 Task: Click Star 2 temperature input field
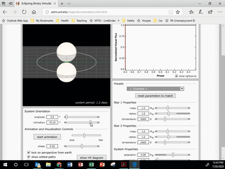(143, 142)
